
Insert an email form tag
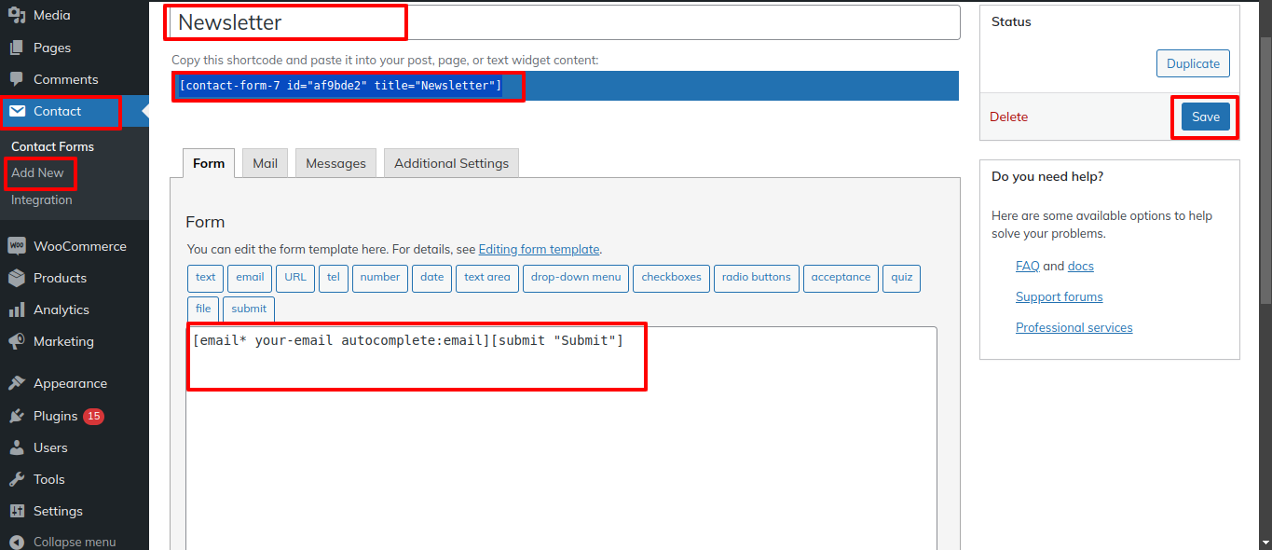(250, 278)
